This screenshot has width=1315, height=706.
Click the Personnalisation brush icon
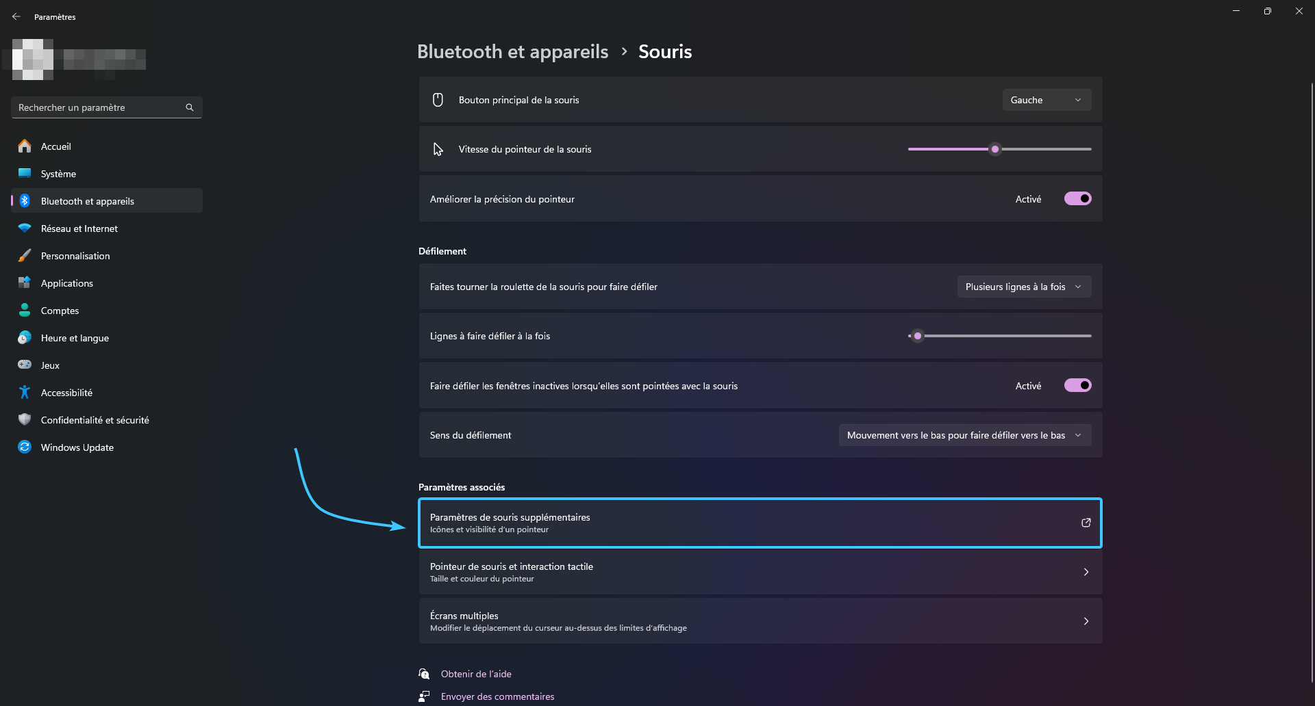point(25,255)
